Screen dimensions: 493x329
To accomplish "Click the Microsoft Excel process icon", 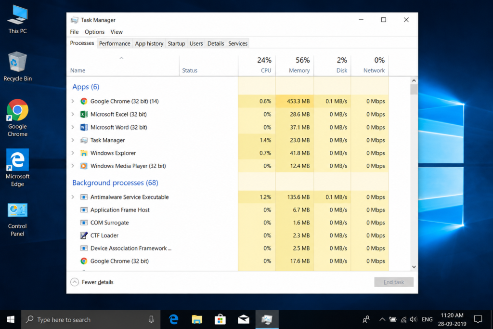I will pyautogui.click(x=84, y=114).
